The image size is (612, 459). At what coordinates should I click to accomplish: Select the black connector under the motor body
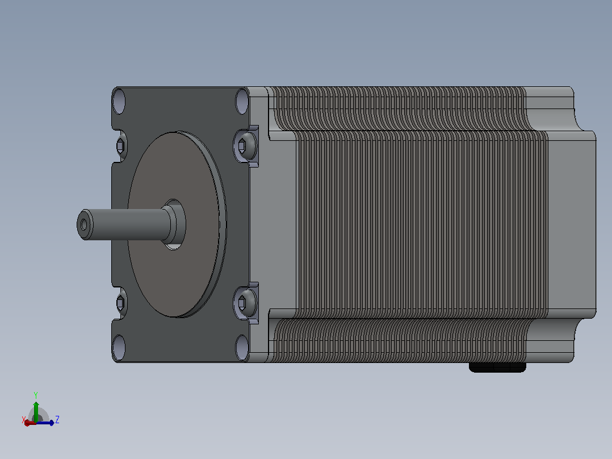point(497,367)
